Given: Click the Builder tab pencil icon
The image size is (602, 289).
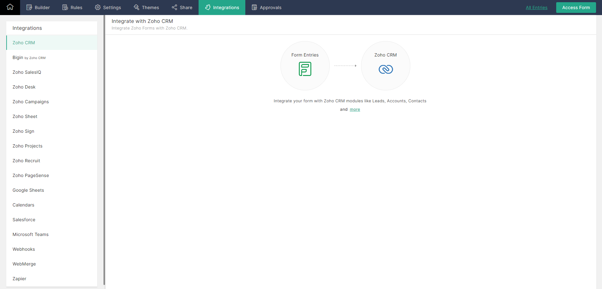Looking at the screenshot, I should coord(29,8).
